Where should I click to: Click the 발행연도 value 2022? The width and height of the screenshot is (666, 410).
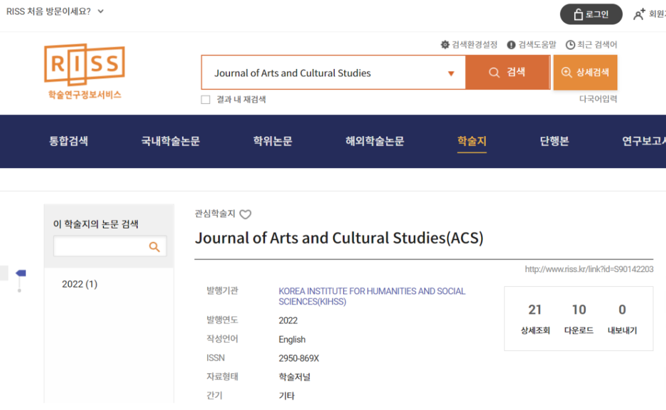[288, 321]
